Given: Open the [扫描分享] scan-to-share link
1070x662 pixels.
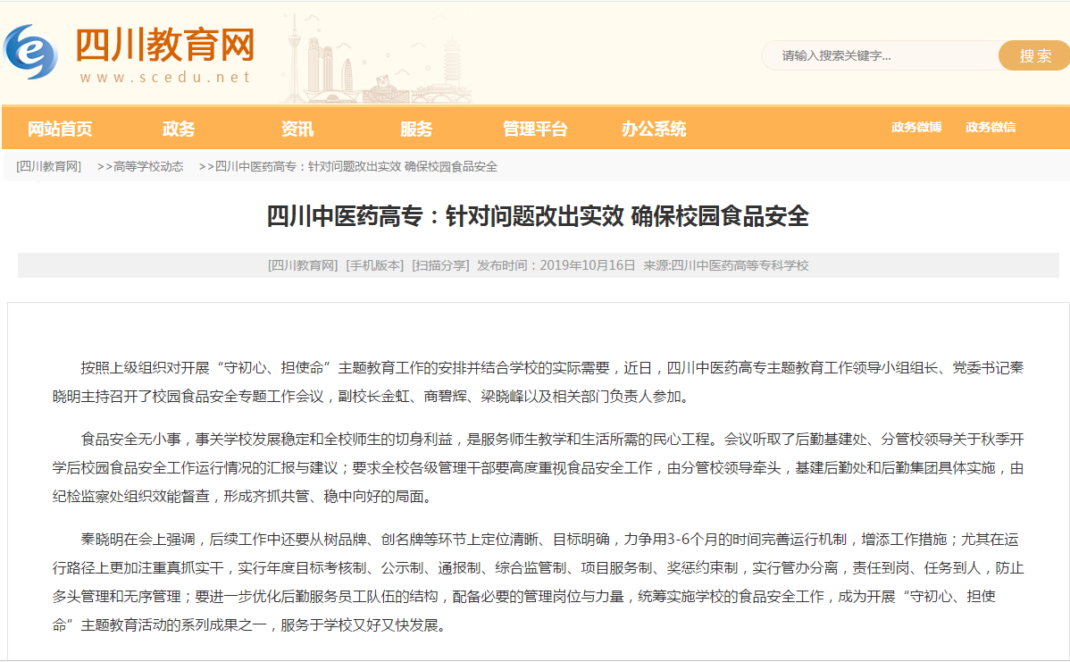Looking at the screenshot, I should point(440,265).
